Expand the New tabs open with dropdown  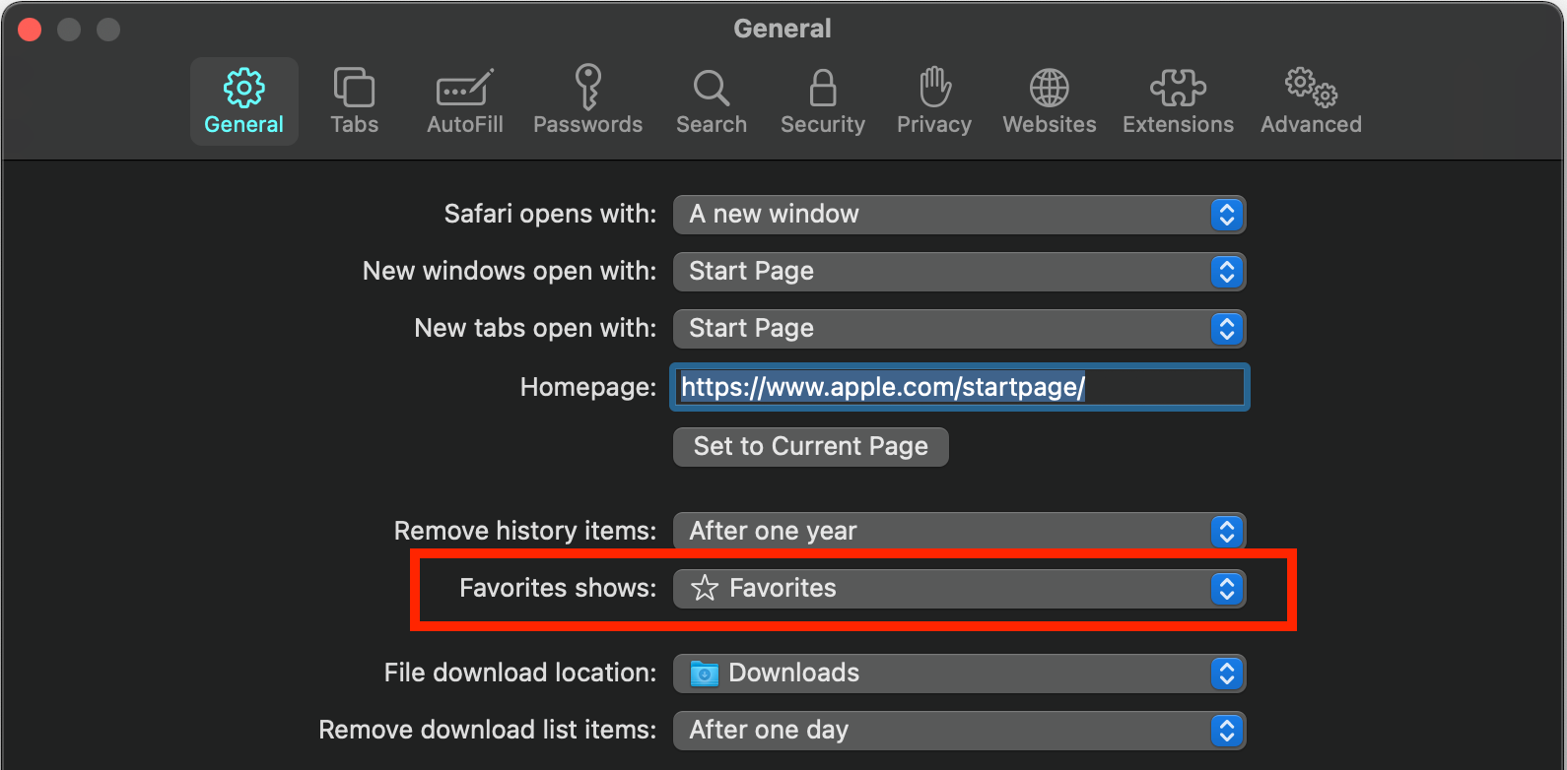click(x=959, y=329)
